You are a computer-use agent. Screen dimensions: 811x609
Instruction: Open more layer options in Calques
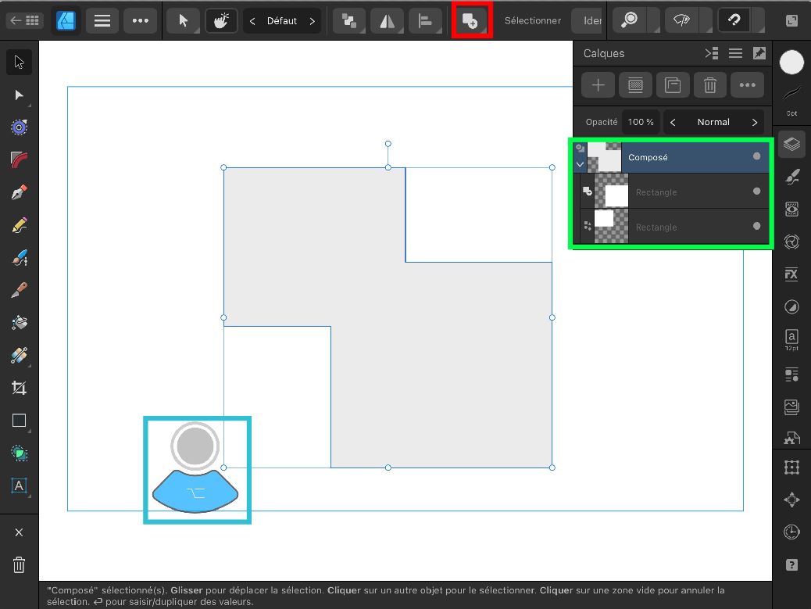pyautogui.click(x=748, y=85)
